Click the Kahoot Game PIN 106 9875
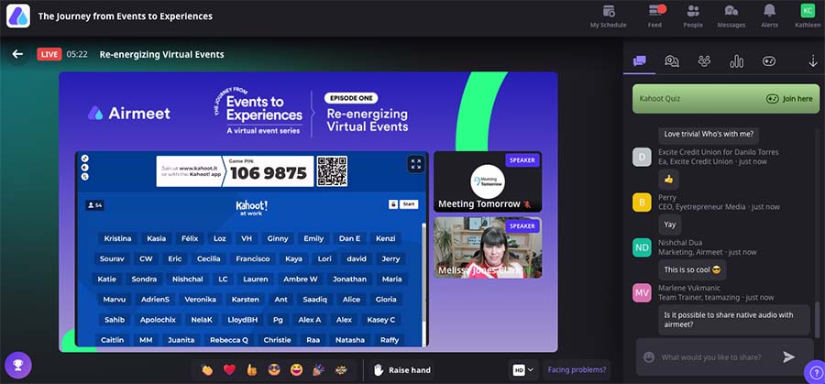This screenshot has width=825, height=384. click(269, 171)
